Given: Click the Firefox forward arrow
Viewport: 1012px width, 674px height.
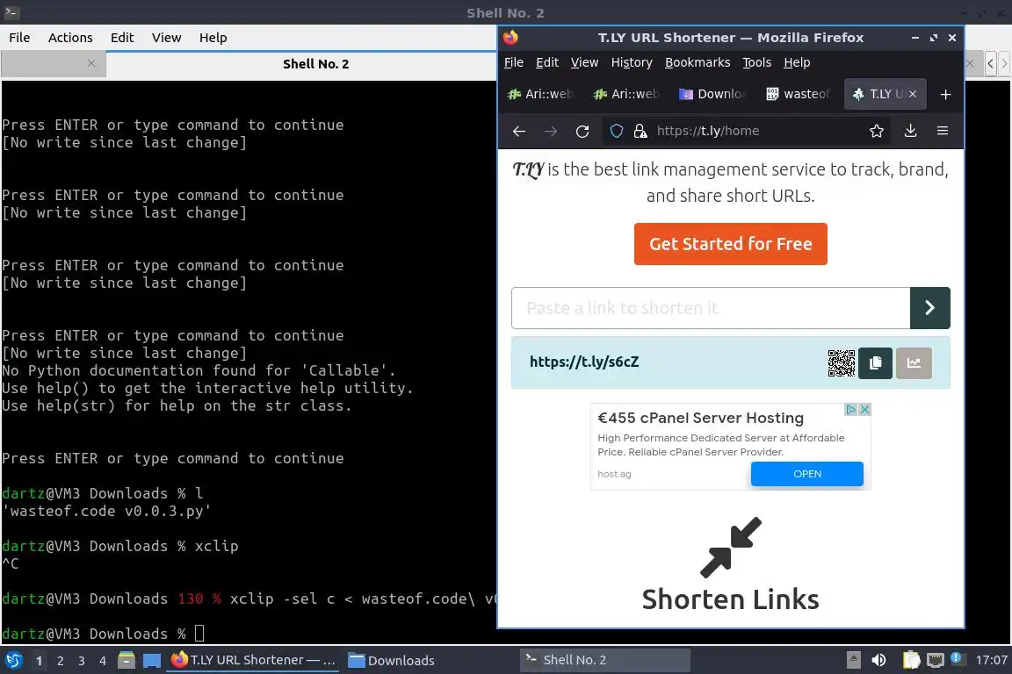Looking at the screenshot, I should [x=551, y=131].
